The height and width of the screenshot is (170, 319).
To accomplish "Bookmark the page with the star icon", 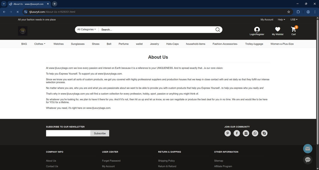I will click(x=288, y=12).
